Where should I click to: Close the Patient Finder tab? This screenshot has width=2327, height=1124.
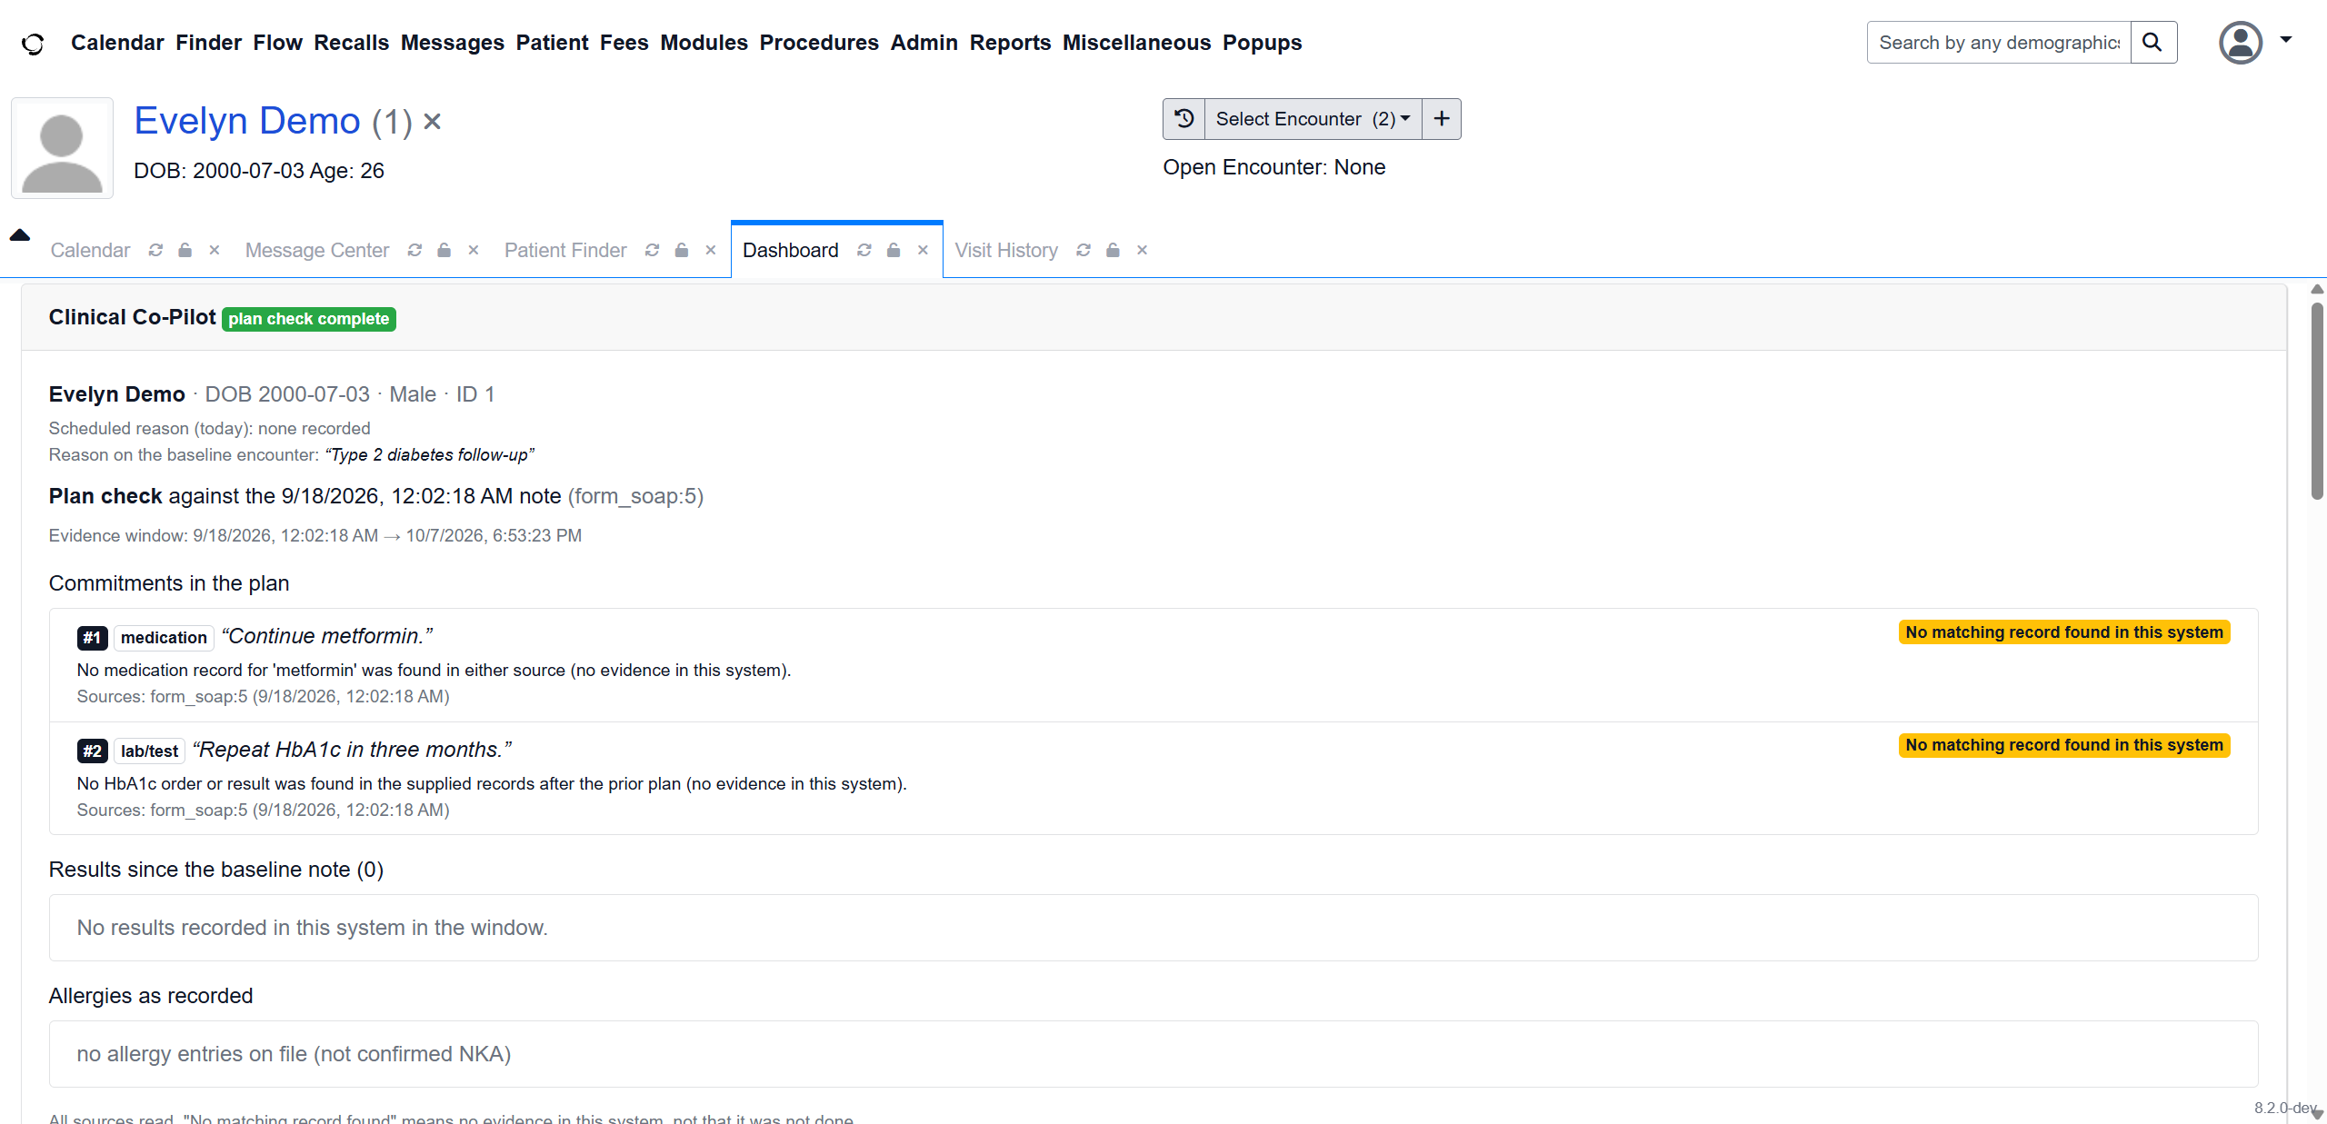711,250
